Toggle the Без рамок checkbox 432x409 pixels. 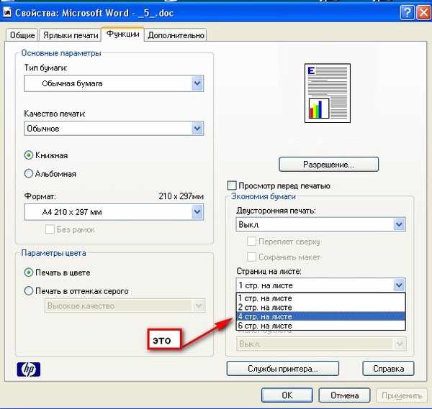(x=50, y=229)
